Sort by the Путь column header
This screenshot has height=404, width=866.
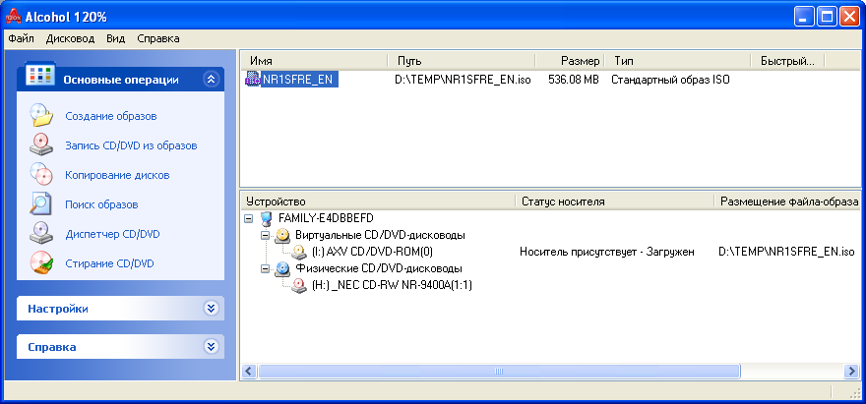pos(462,61)
